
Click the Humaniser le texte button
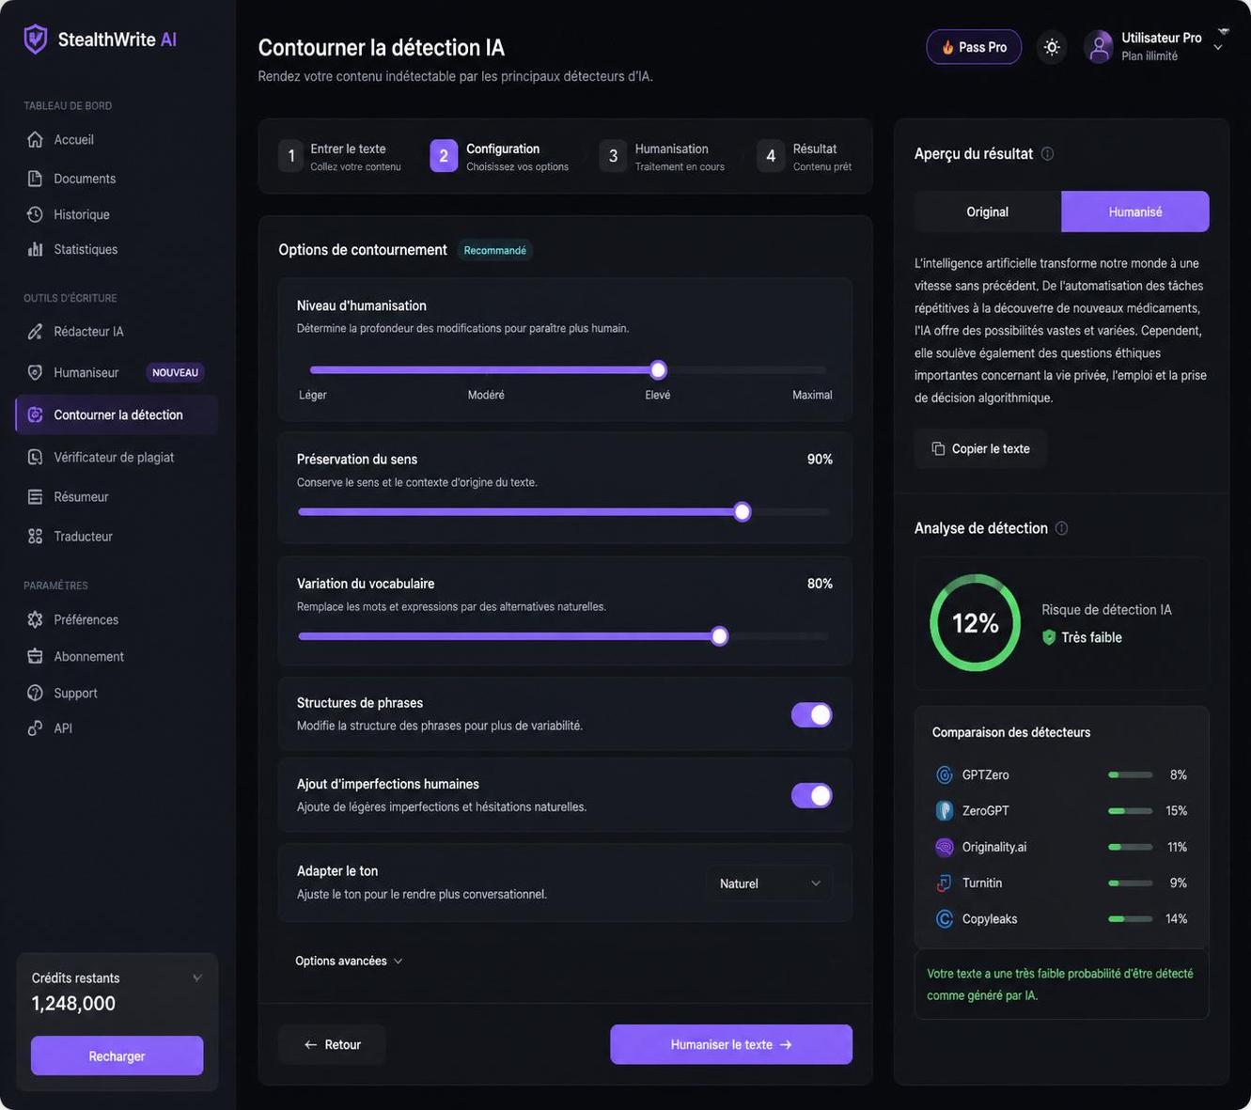[731, 1044]
